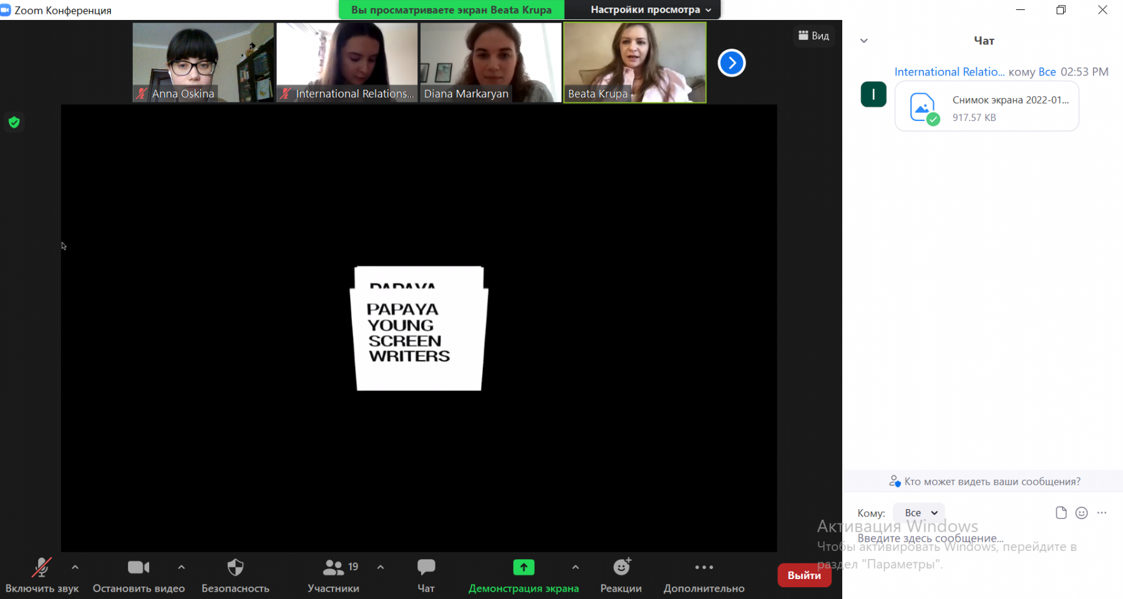The image size is (1123, 599).
Task: Select Anna Oskina video thumbnail
Action: (203, 62)
